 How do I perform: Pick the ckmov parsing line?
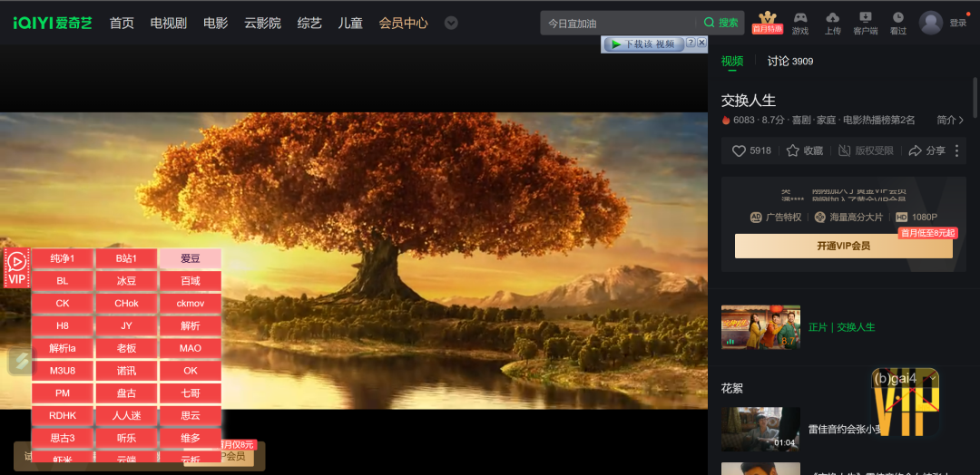coord(191,304)
